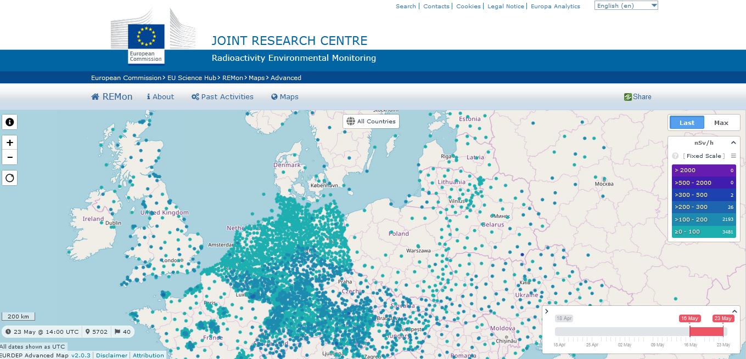Open the map information button
746x359 pixels.
10,122
